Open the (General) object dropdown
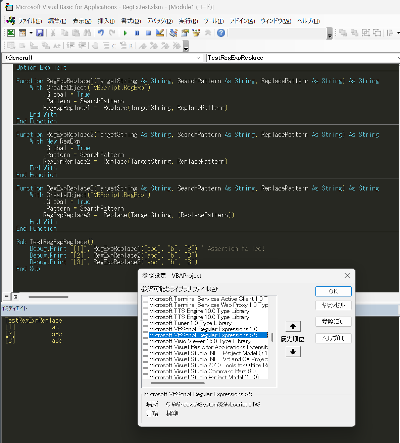Image resolution: width=400 pixels, height=443 pixels. 104,58
